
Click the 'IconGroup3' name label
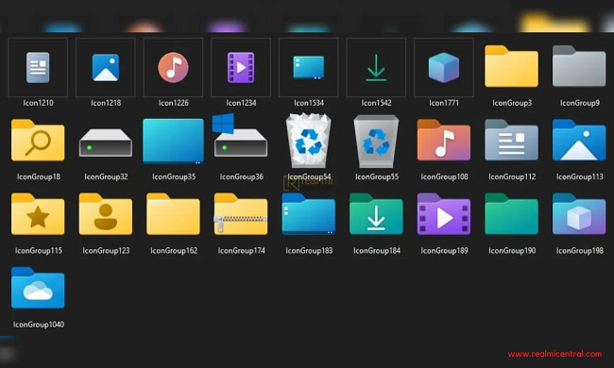tap(512, 103)
